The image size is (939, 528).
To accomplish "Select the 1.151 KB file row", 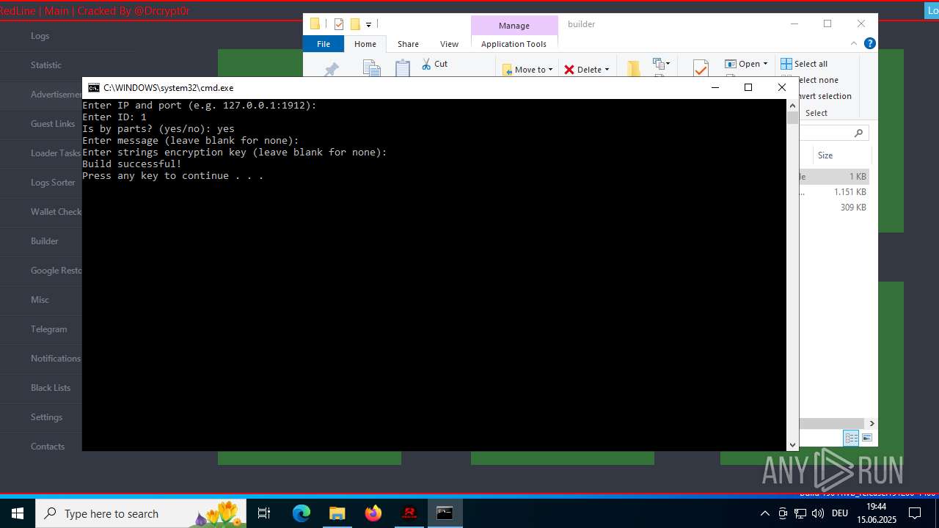I will click(x=835, y=192).
